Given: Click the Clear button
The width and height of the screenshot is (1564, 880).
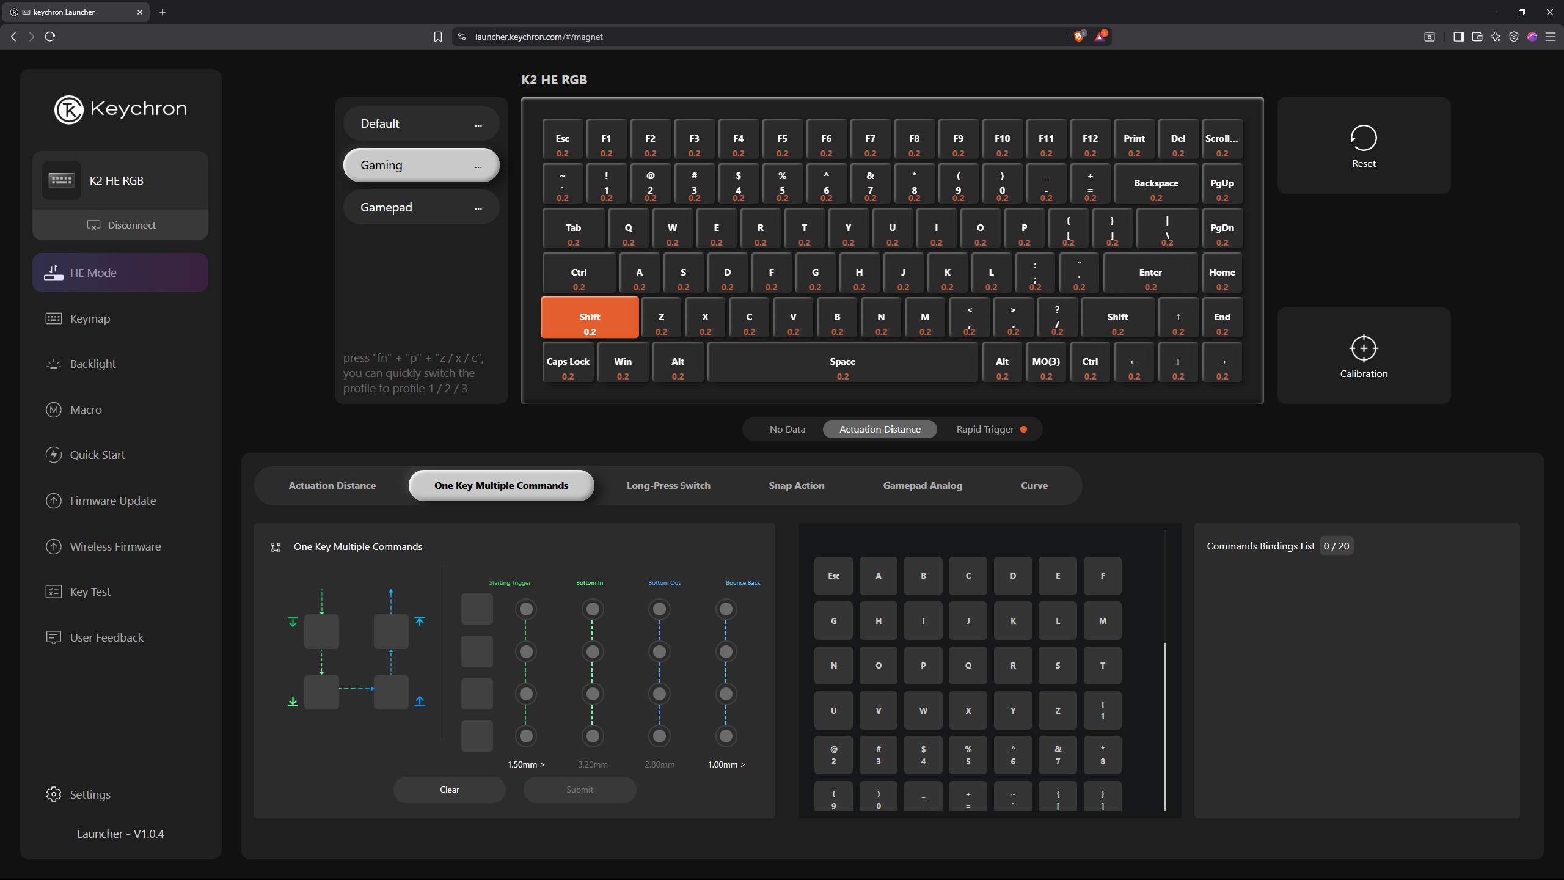Looking at the screenshot, I should pos(449,790).
